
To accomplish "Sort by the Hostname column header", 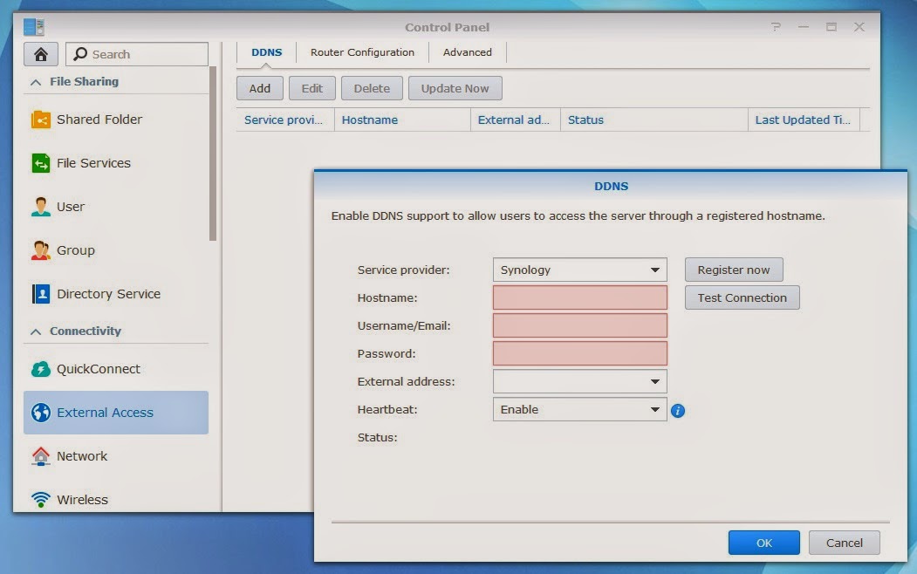I will (402, 120).
